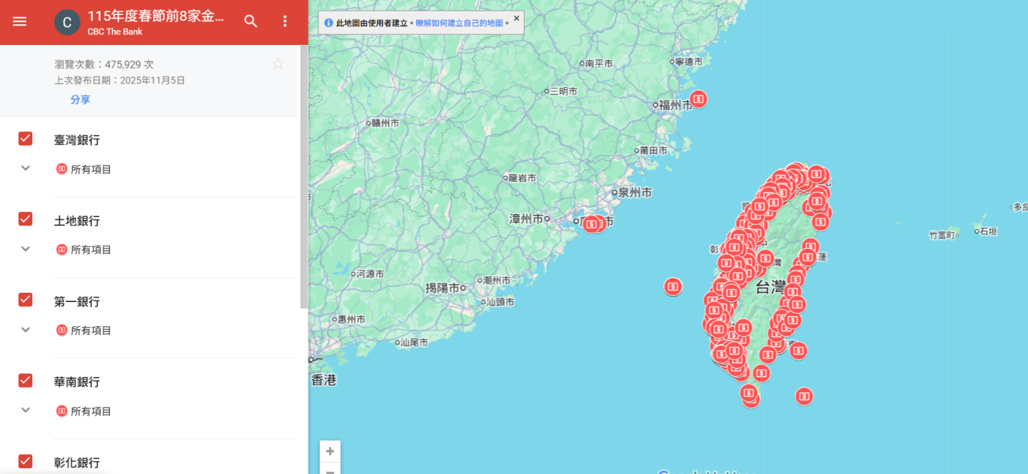
Task: Dismiss the user-created map notice banner
Action: 516,19
